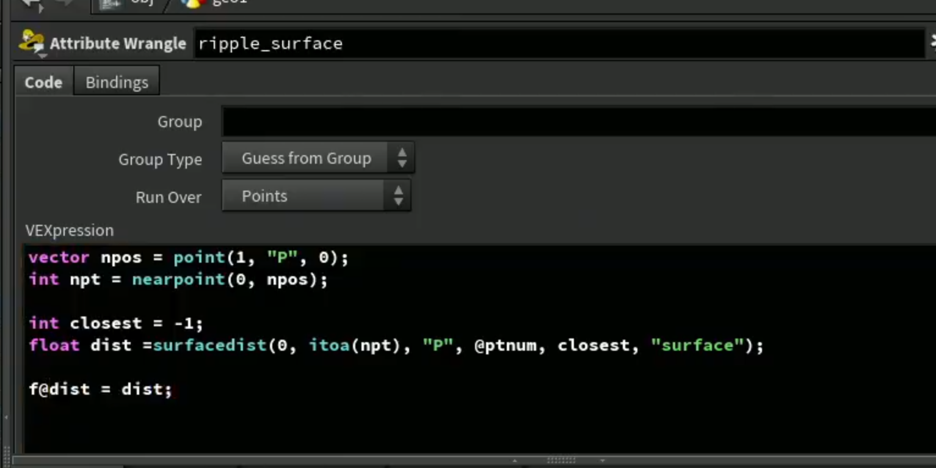This screenshot has width=936, height=468.
Task: Click the arrows on Guess from Group menu
Action: (402, 158)
